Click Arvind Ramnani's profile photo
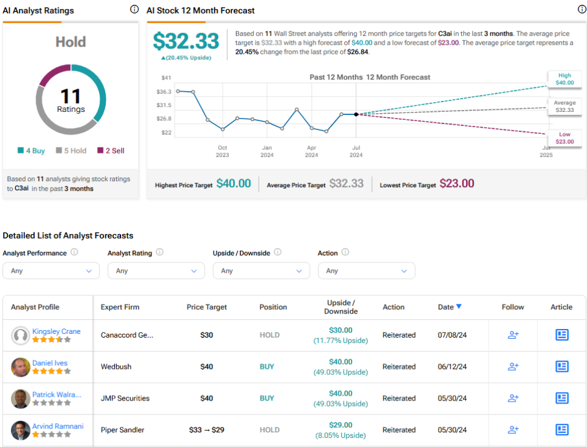 [21, 430]
